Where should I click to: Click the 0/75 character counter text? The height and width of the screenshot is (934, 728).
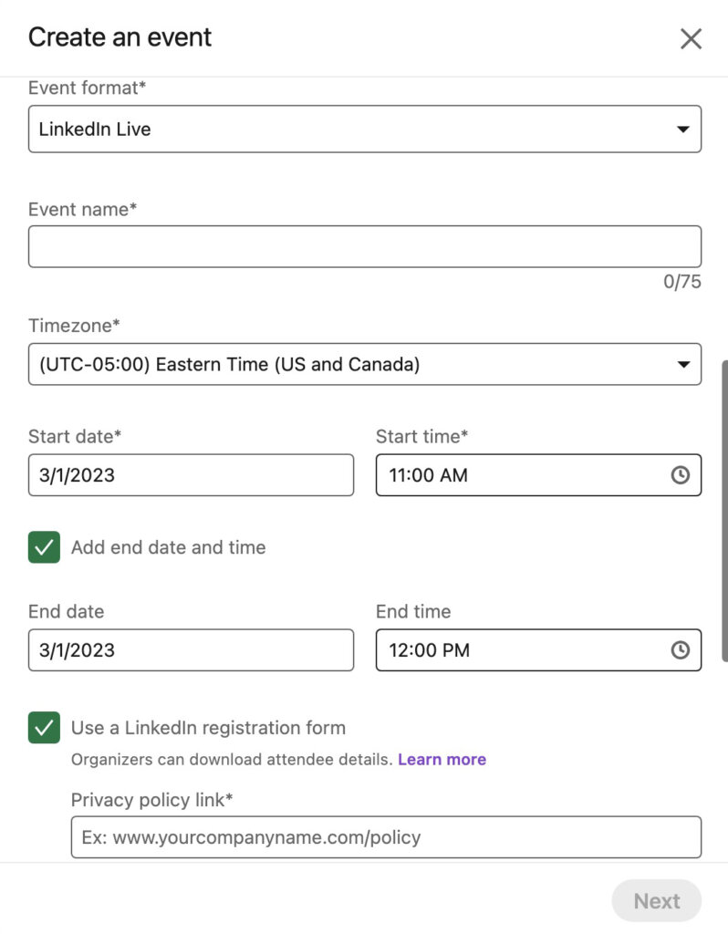click(682, 282)
